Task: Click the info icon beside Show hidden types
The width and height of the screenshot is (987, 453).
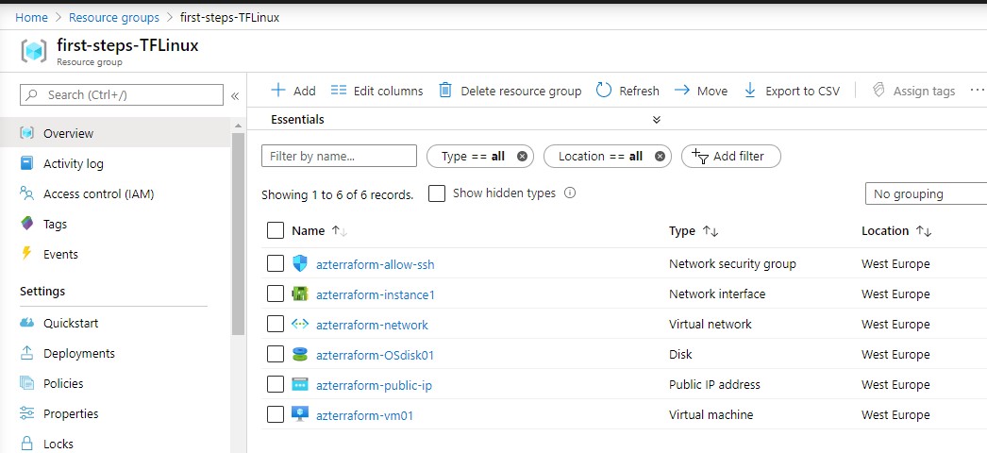Action: point(570,193)
